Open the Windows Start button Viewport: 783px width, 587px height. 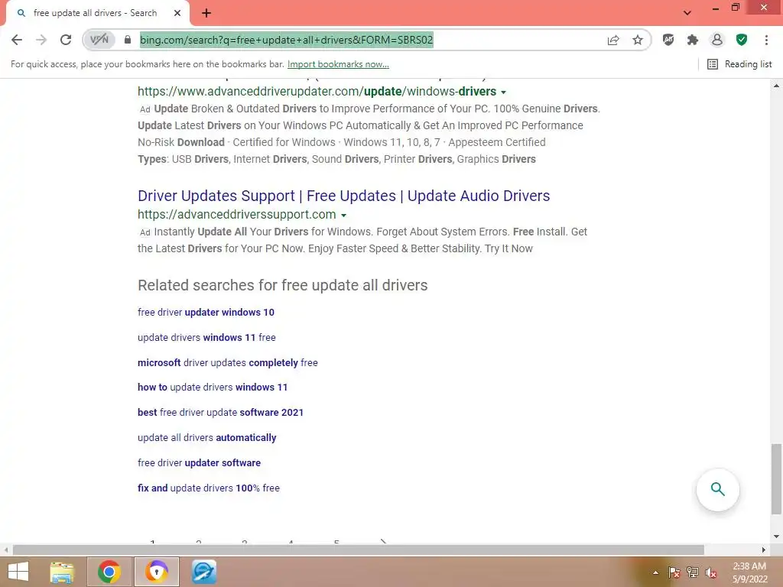tap(18, 572)
